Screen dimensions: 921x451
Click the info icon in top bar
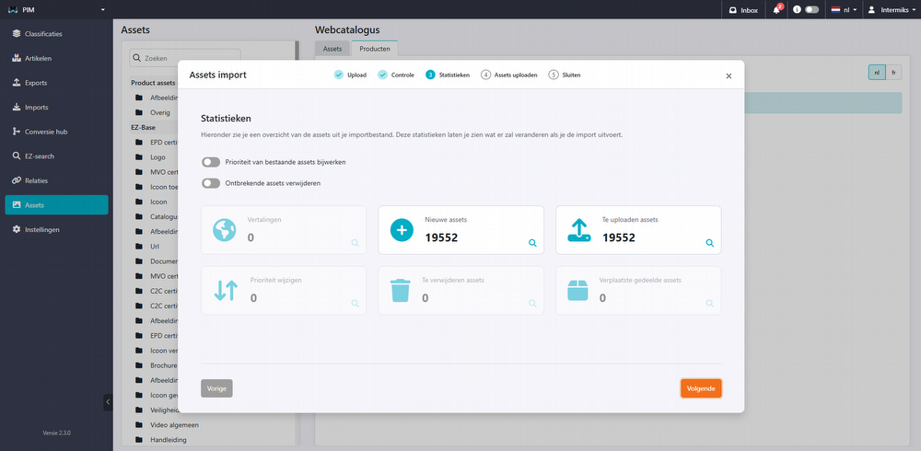point(796,10)
